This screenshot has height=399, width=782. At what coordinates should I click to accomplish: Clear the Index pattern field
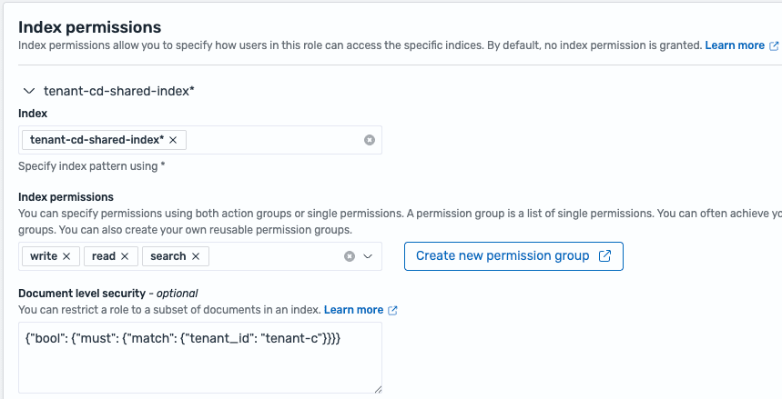coord(369,140)
